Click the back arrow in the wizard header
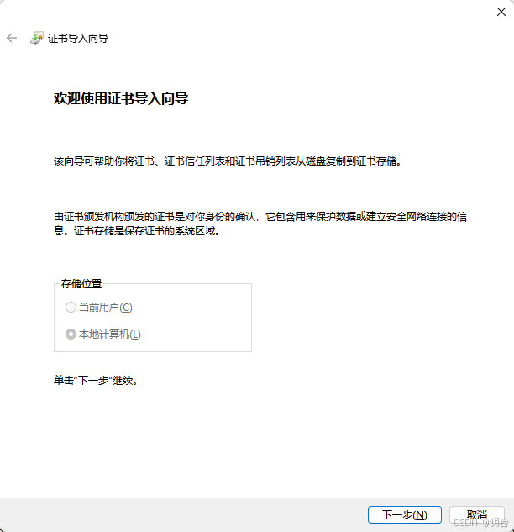The image size is (514, 532). pyautogui.click(x=12, y=38)
